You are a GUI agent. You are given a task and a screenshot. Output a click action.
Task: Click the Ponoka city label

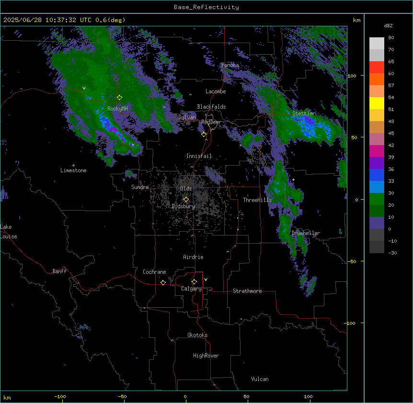pos(230,65)
